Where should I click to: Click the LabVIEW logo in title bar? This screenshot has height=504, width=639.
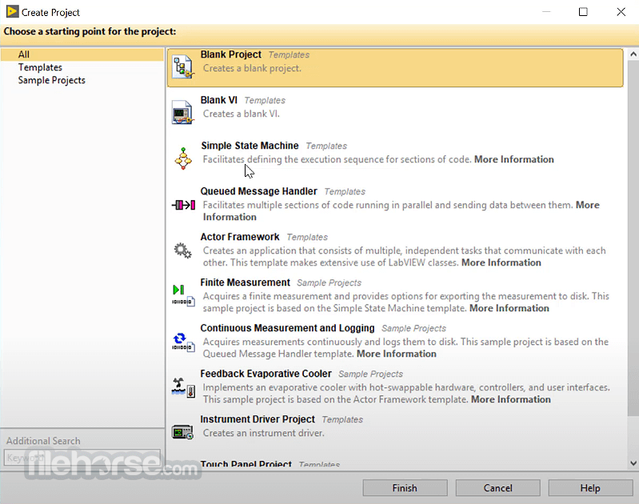pyautogui.click(x=12, y=11)
